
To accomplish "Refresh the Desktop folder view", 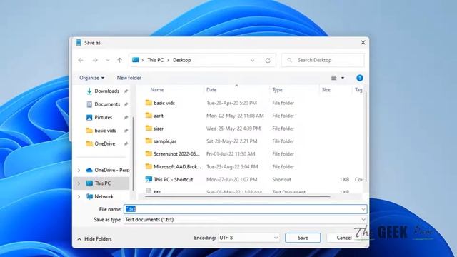I will pyautogui.click(x=268, y=60).
